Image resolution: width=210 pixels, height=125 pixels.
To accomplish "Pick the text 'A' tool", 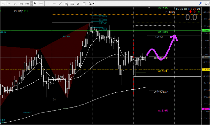I will coord(78,4).
